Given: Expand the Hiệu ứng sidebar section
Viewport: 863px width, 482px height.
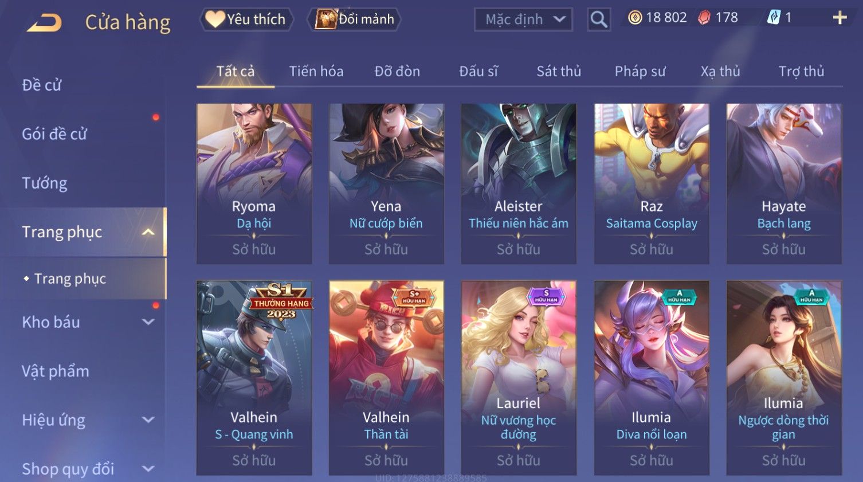Looking at the screenshot, I should pyautogui.click(x=148, y=420).
